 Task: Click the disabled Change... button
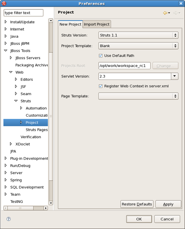[165, 66]
